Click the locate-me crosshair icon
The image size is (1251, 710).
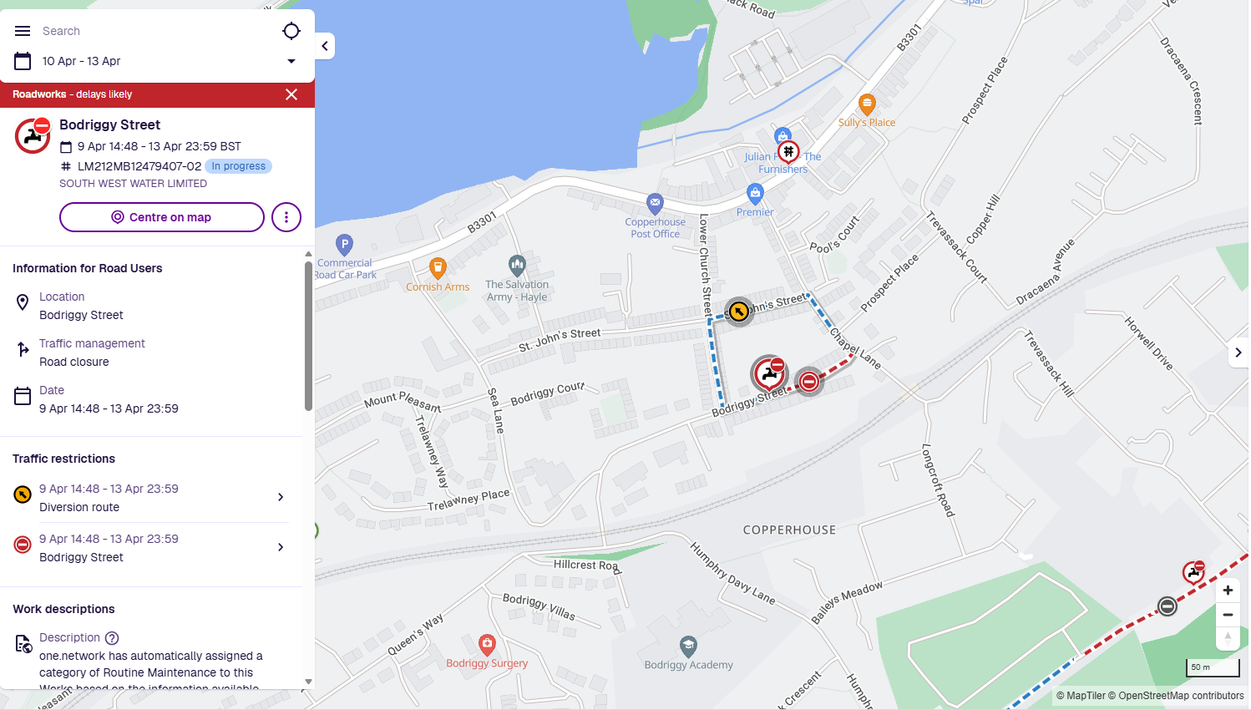tap(291, 31)
